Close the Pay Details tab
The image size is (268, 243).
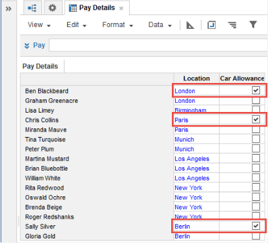click(121, 9)
